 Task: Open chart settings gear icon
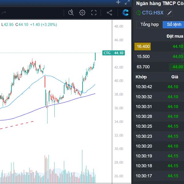pos(82,13)
